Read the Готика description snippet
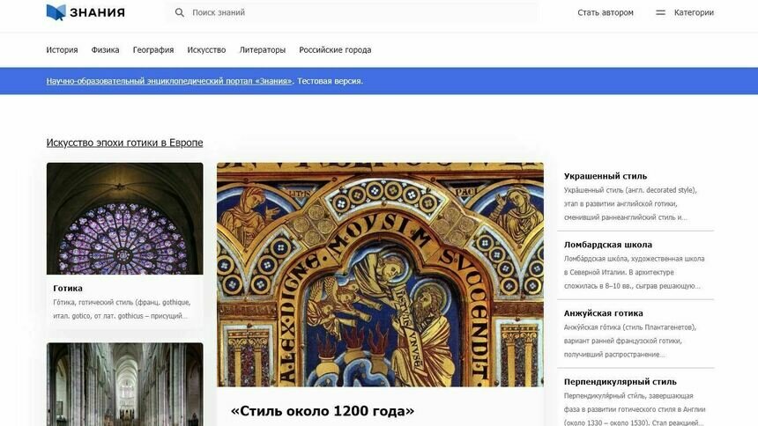The width and height of the screenshot is (758, 426). click(x=122, y=309)
